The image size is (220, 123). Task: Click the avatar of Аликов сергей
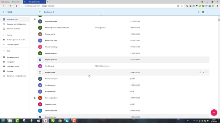click(40, 34)
